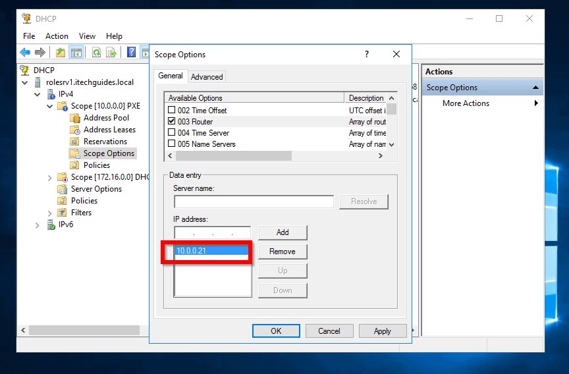
Task: Open the Action menu
Action: tap(57, 36)
